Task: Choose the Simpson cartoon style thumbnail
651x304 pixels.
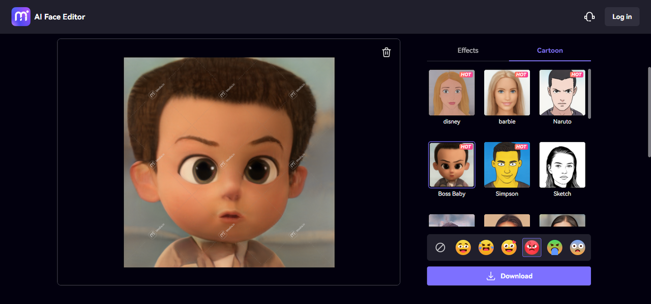Action: point(507,165)
